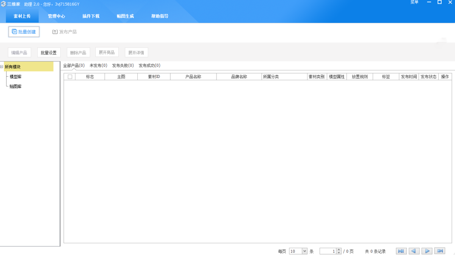Click the page number stepper arrows
The width and height of the screenshot is (455, 255).
click(x=339, y=251)
